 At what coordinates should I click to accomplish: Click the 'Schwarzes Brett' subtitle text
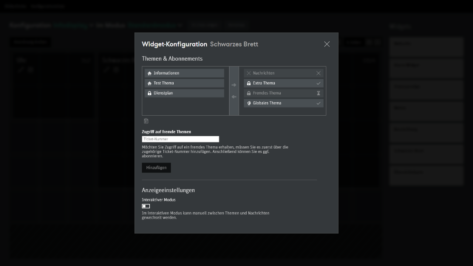(234, 44)
